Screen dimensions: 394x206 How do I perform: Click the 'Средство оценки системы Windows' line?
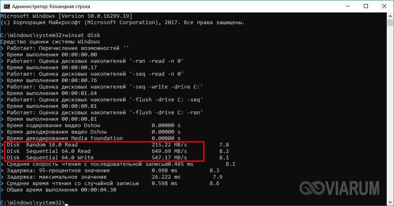(50, 42)
